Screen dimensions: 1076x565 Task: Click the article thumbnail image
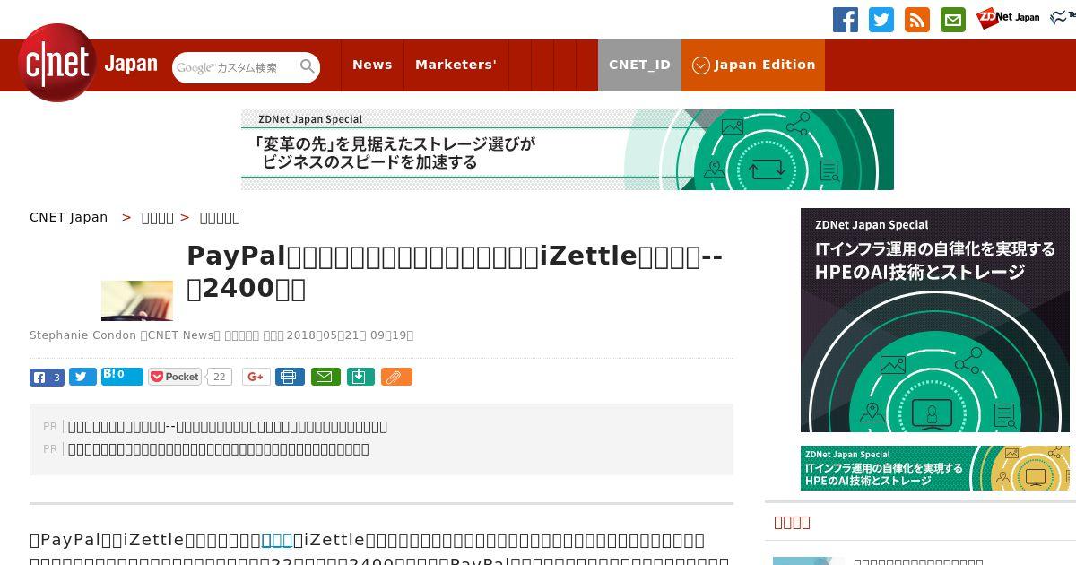click(137, 300)
